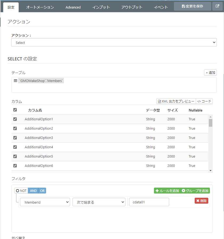The image size is (224, 239).
Task: Open the MemberId field dropdown
Action: click(x=45, y=202)
